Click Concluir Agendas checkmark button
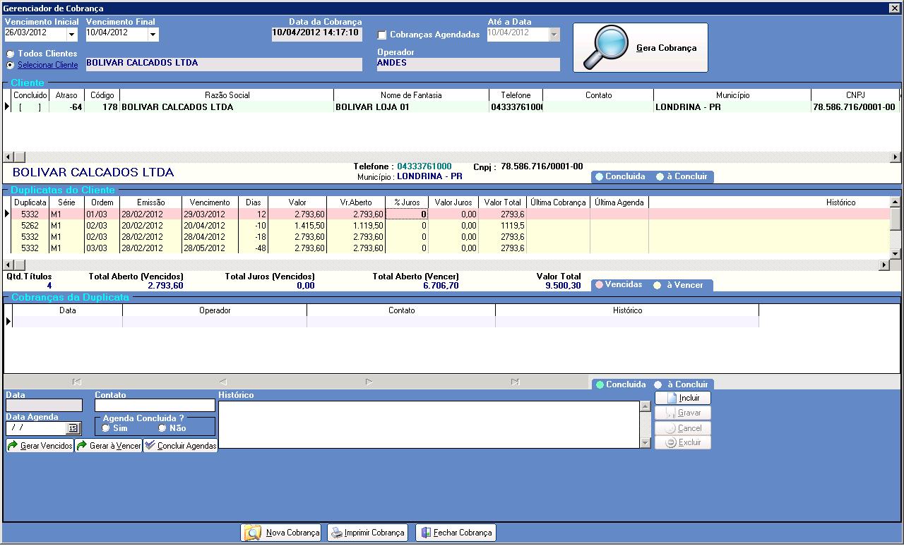904x546 pixels. 181,446
